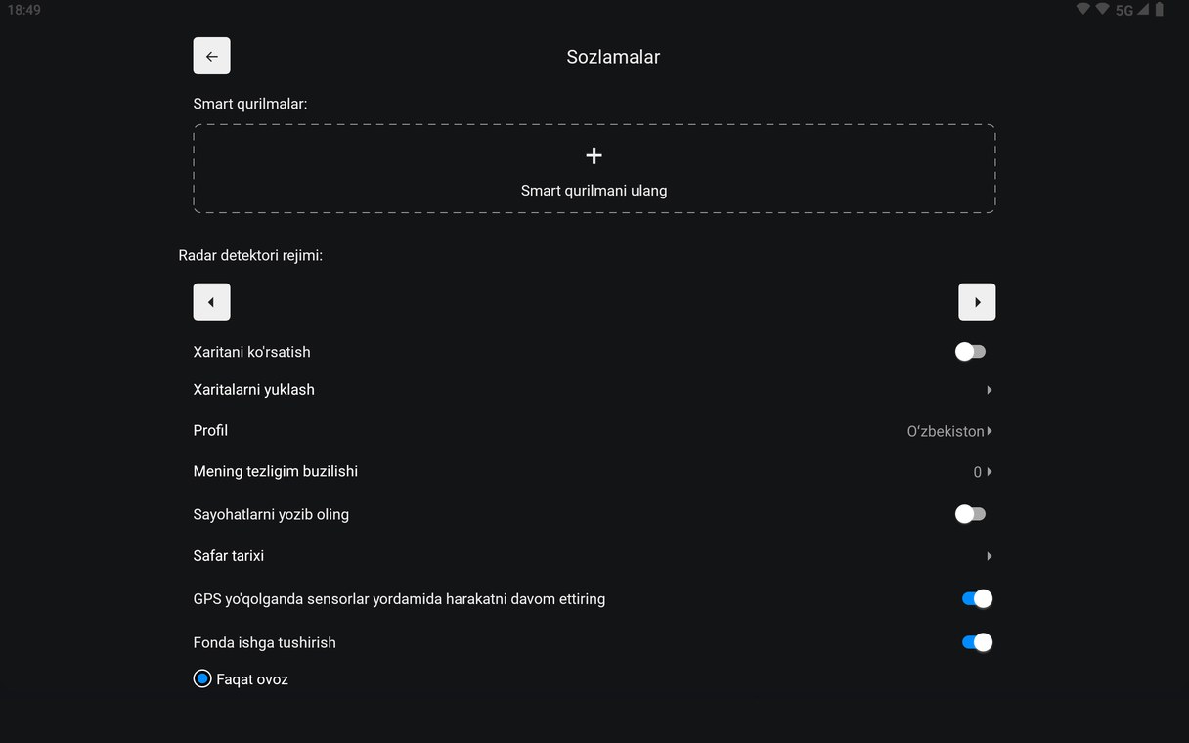Expand the speed violation value 0
Image resolution: width=1189 pixels, height=743 pixels.
[983, 472]
